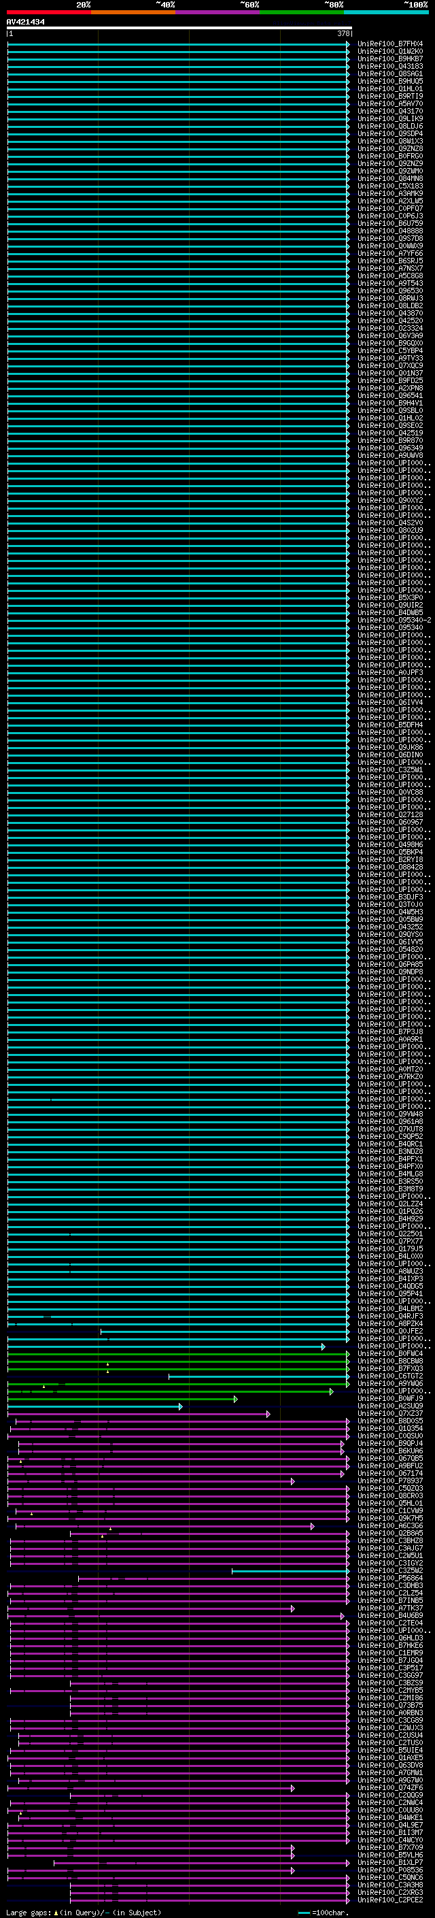Open hit UniRef100_B3DJF3
This screenshot has width=435, height=1918.
390,897
